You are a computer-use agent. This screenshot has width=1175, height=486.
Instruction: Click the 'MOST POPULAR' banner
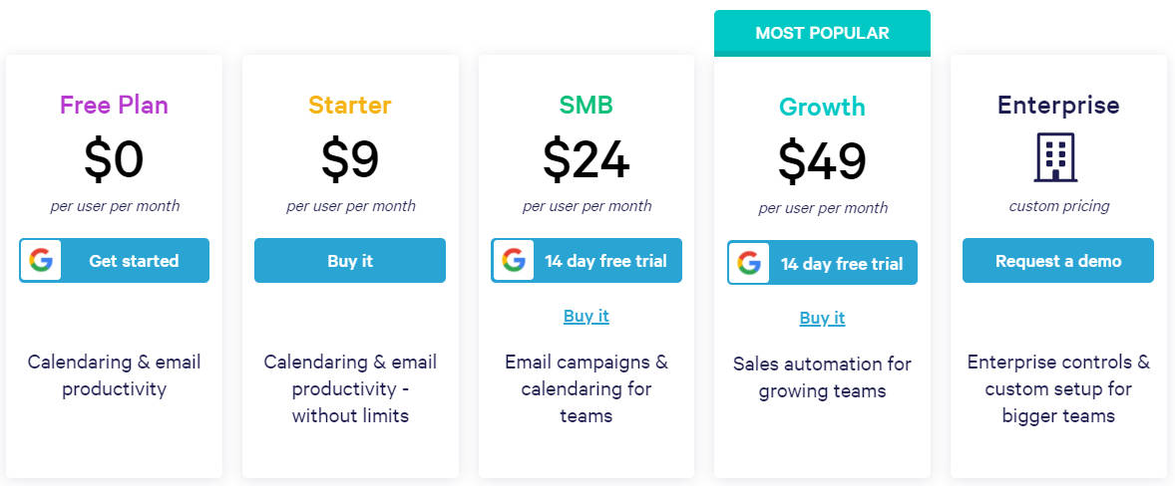tap(822, 33)
